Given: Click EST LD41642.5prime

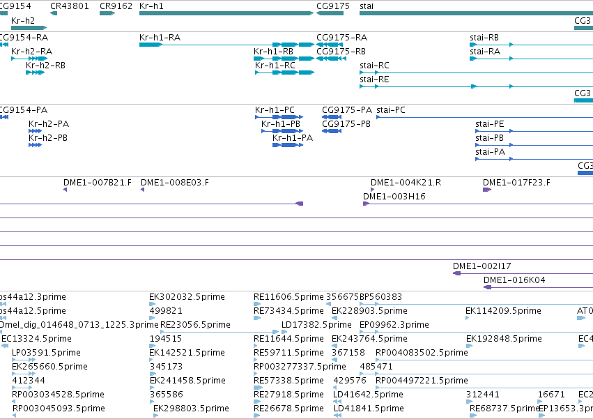Looking at the screenshot, I should coord(337,401).
